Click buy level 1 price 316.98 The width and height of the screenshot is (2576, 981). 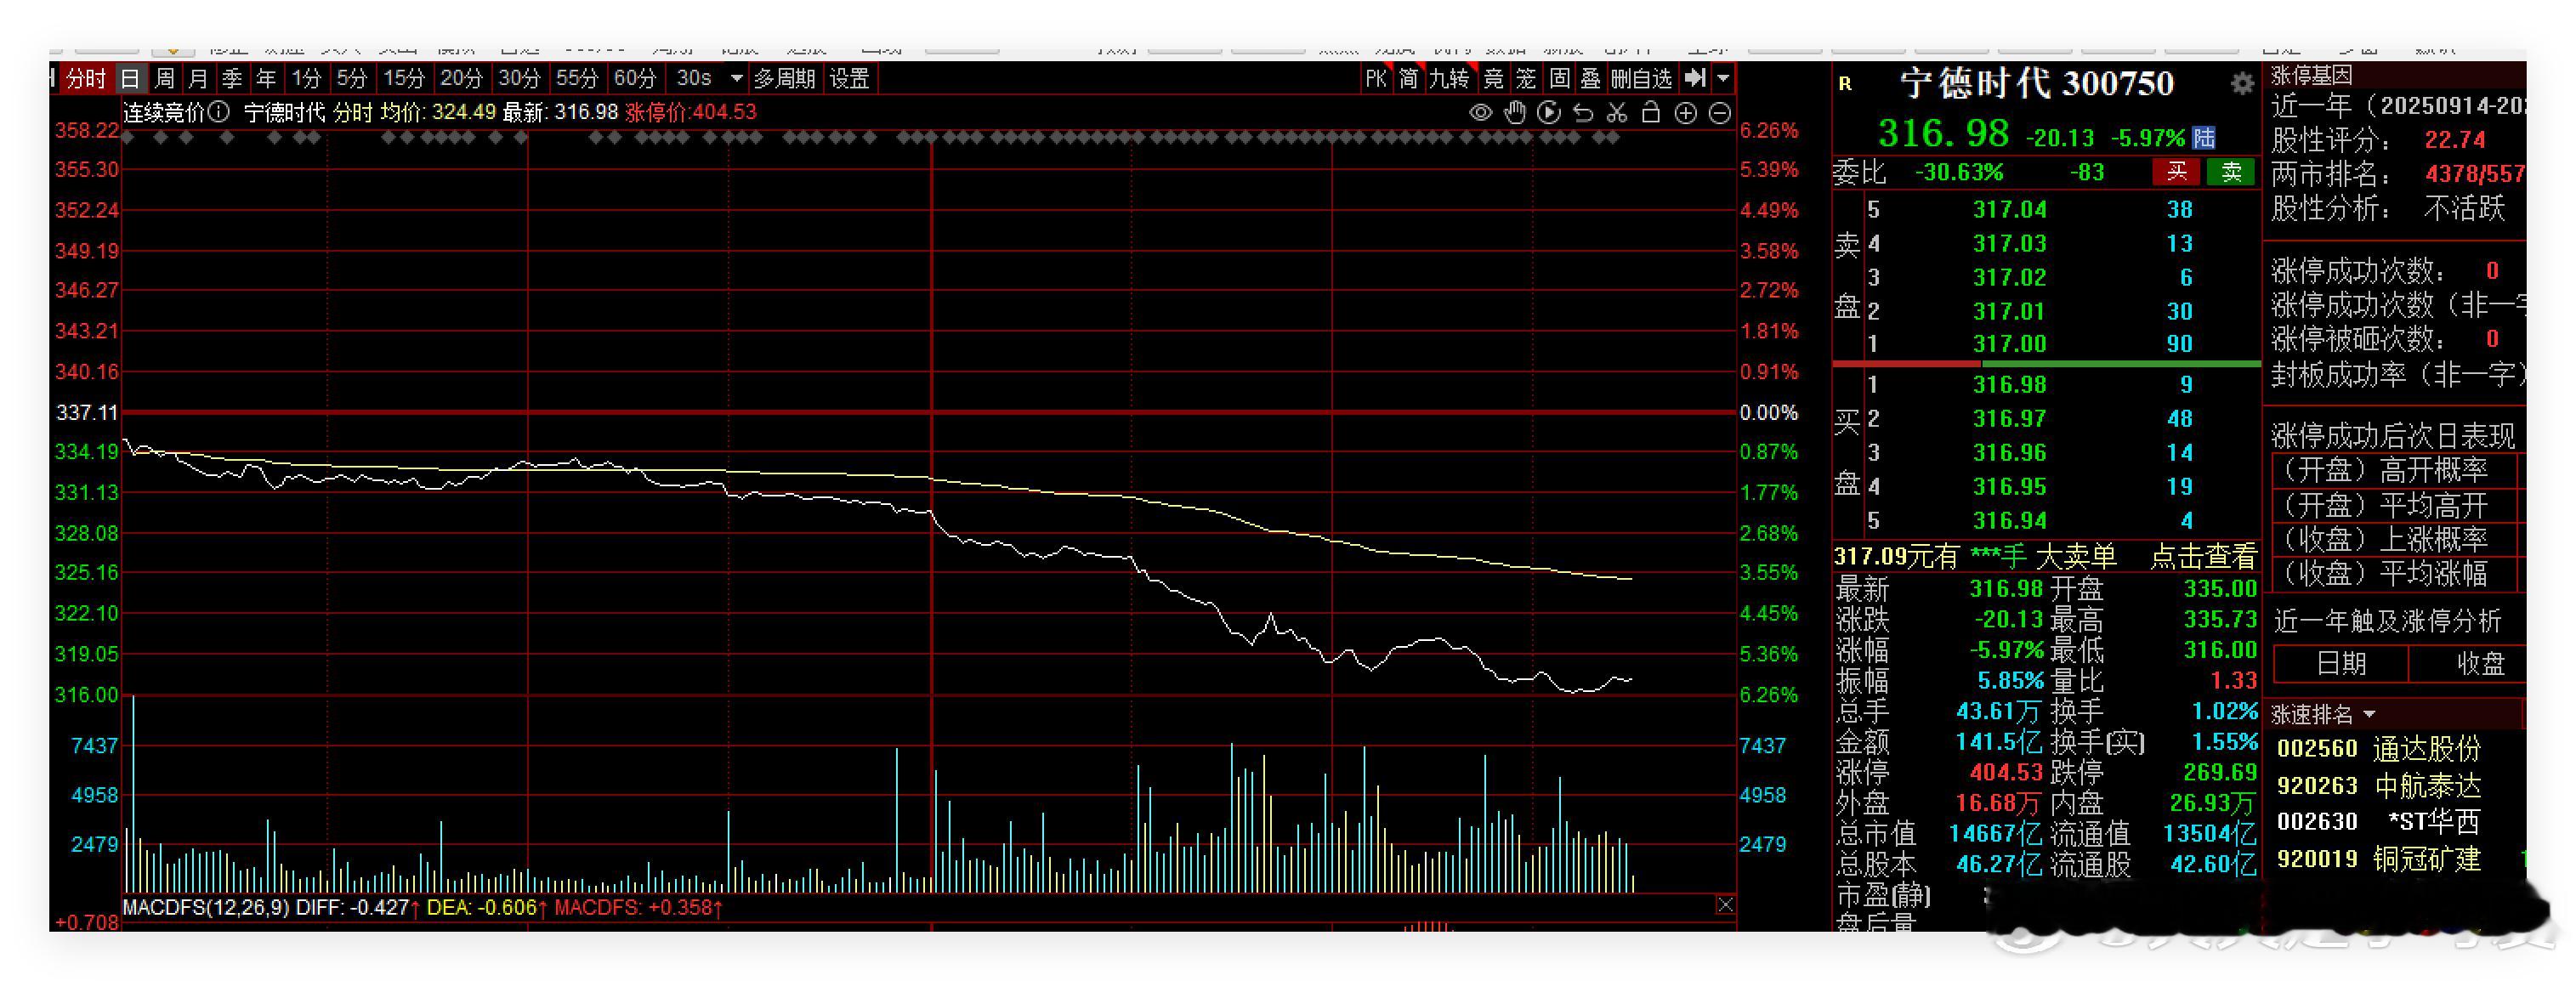[x=2010, y=385]
